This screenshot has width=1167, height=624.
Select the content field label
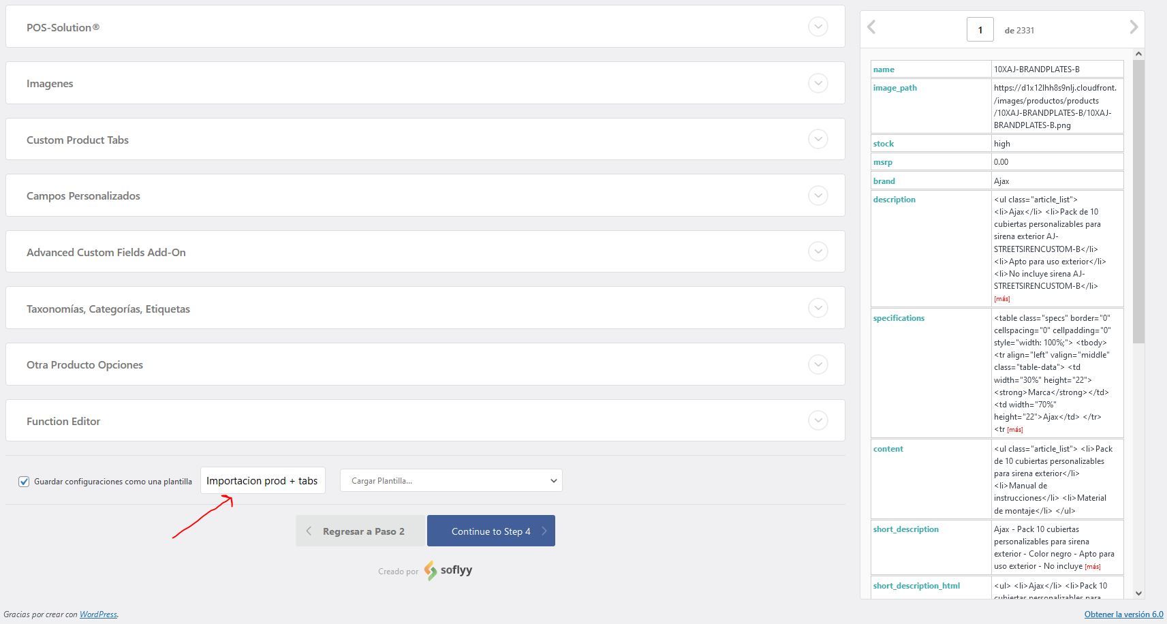click(x=888, y=448)
